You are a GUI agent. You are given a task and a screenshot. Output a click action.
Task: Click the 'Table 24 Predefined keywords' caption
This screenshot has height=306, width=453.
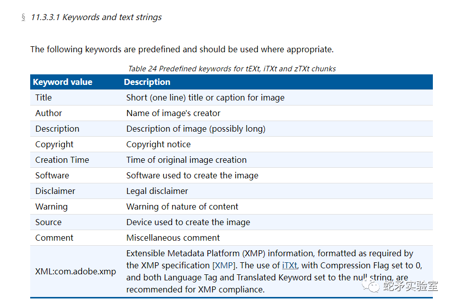(x=232, y=69)
